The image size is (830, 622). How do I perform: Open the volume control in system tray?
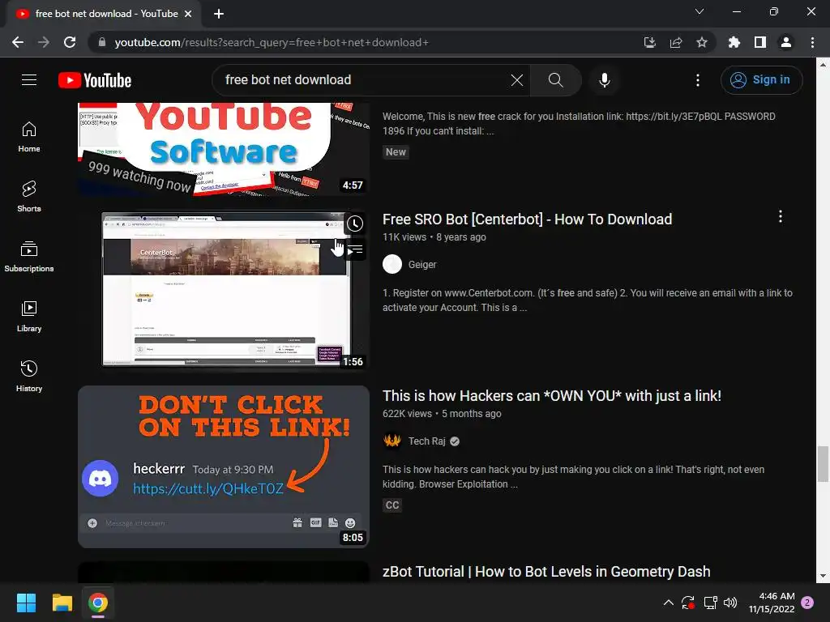(x=730, y=603)
